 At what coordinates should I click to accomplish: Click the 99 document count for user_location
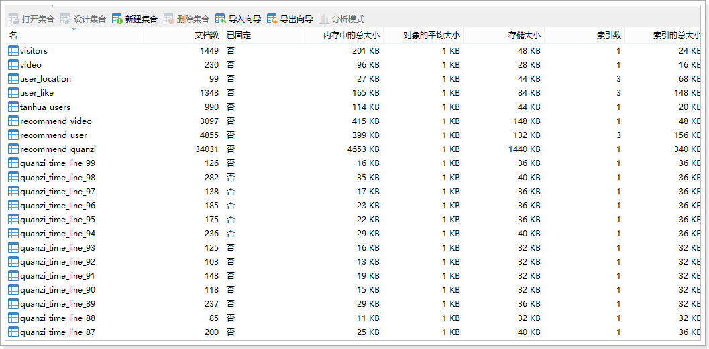(214, 78)
